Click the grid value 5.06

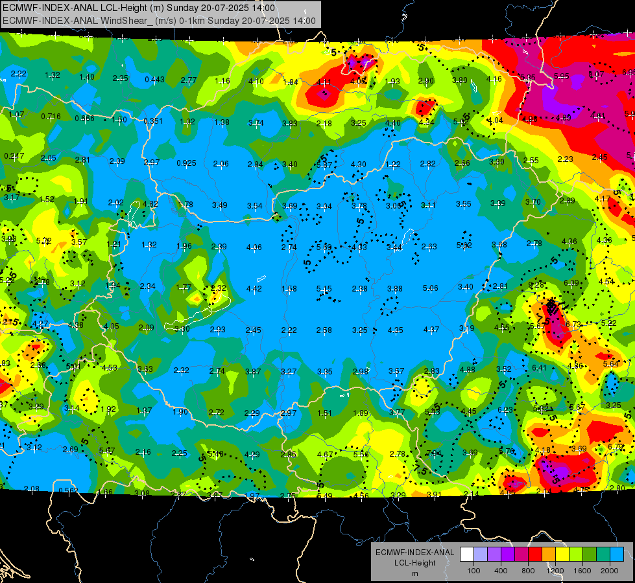pyautogui.click(x=431, y=288)
